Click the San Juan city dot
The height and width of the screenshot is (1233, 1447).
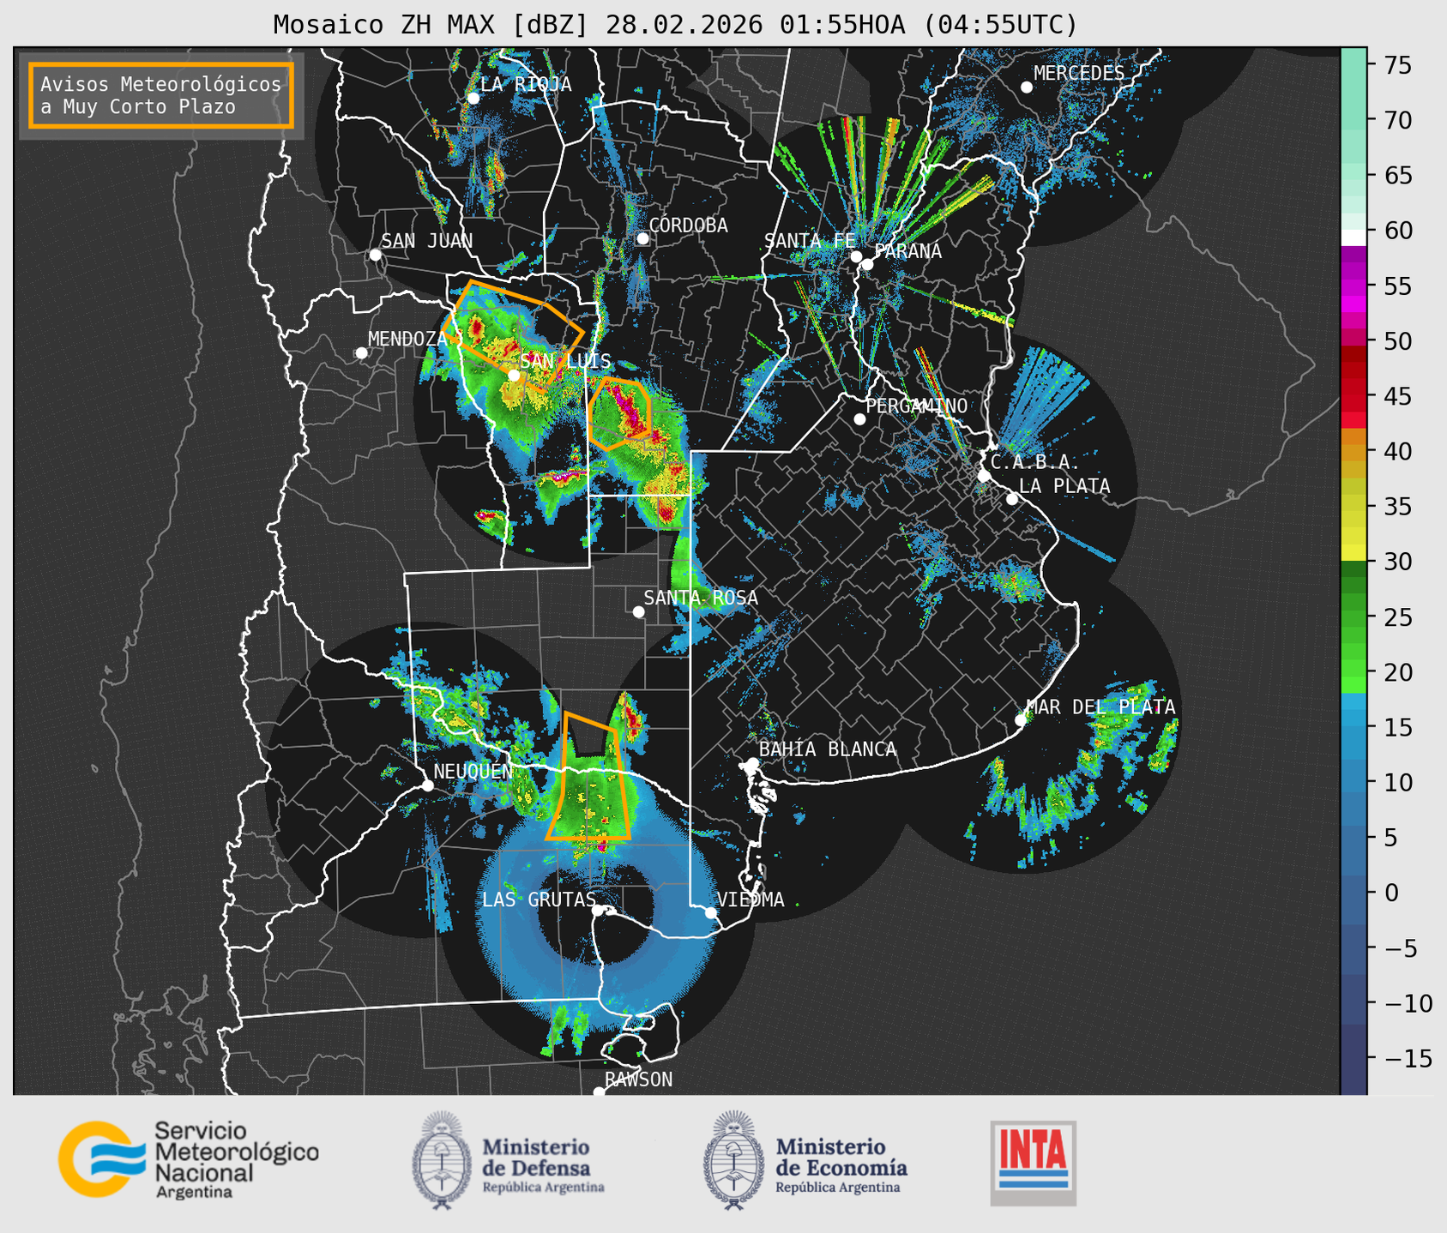click(375, 255)
